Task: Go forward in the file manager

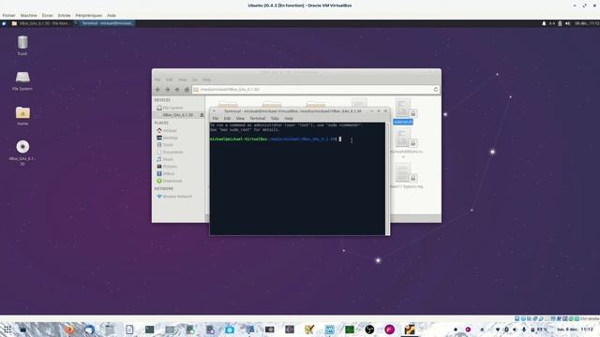Action: point(167,90)
